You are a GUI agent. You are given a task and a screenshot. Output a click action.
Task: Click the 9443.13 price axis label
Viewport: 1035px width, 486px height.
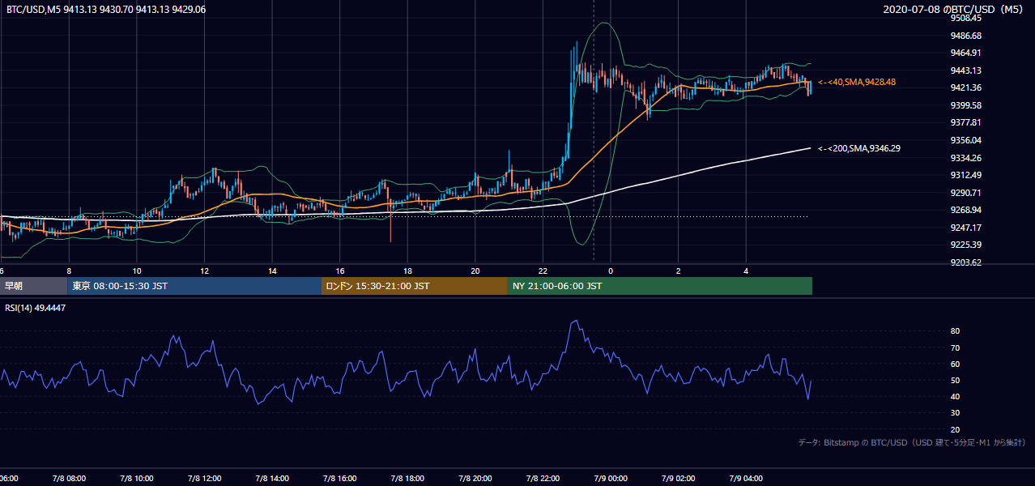coord(966,70)
